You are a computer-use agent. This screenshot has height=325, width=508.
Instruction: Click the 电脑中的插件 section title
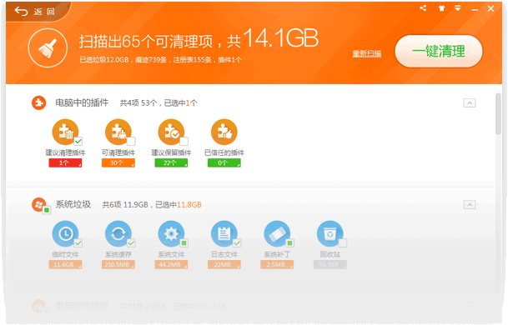82,103
